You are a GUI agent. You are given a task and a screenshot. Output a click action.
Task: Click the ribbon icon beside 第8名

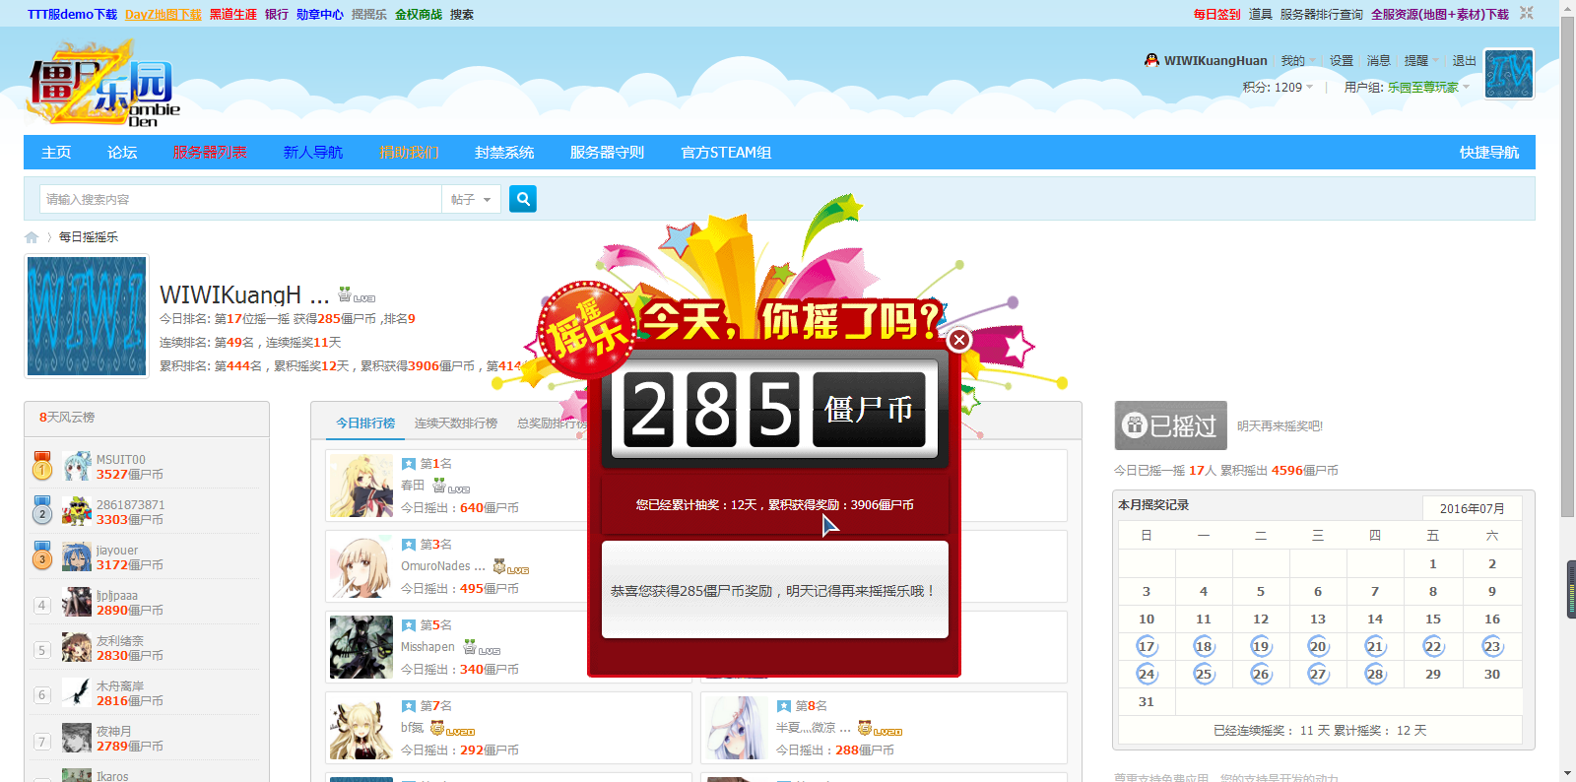click(784, 706)
